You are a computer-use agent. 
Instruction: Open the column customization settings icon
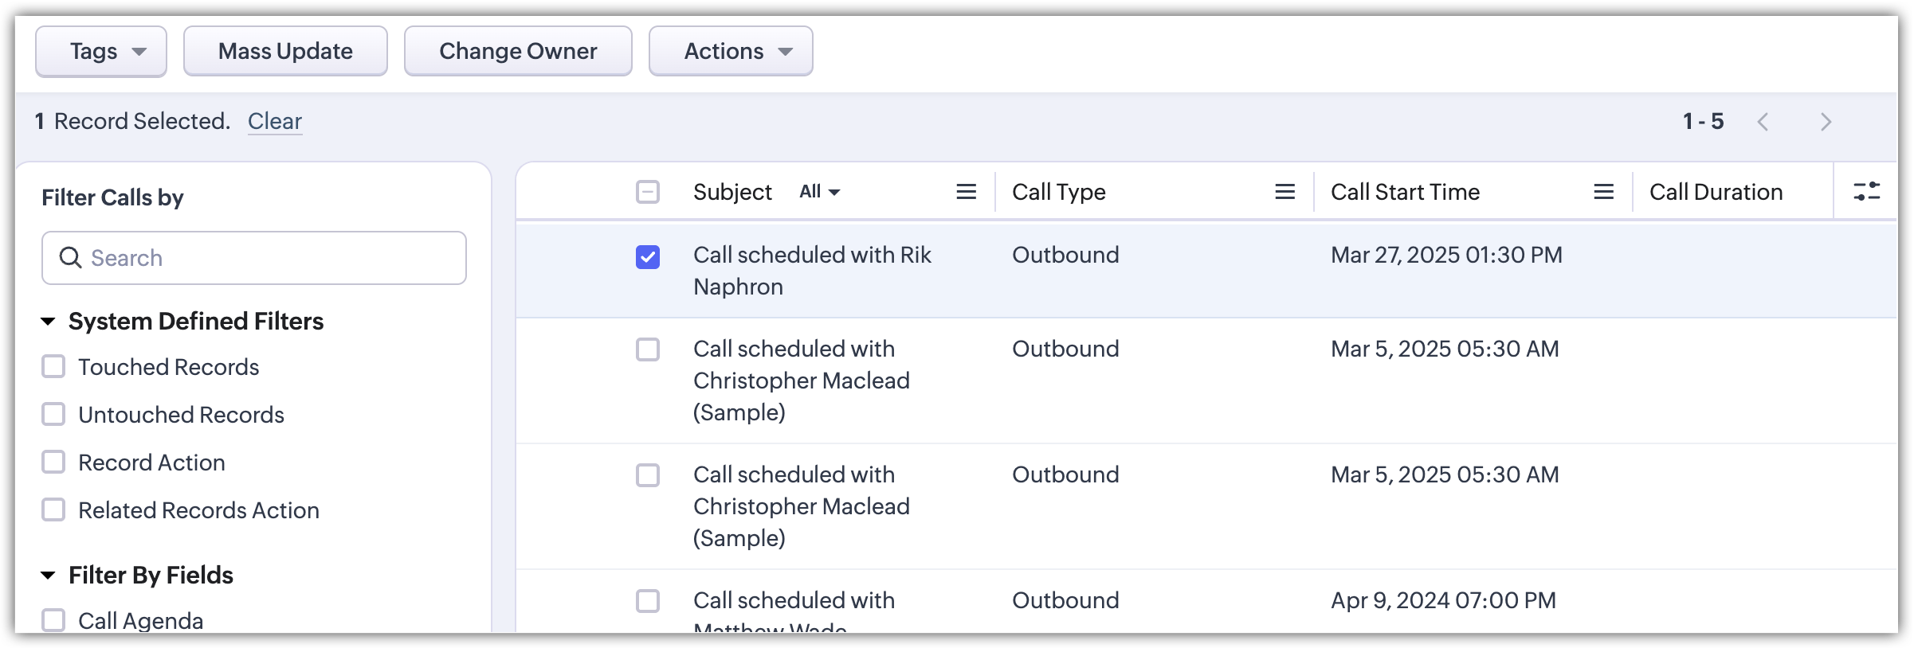point(1866,192)
